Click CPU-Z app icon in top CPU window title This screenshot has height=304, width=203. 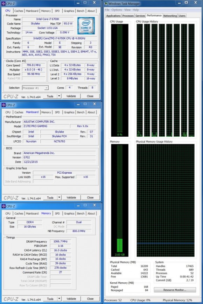pyautogui.click(x=3, y=3)
